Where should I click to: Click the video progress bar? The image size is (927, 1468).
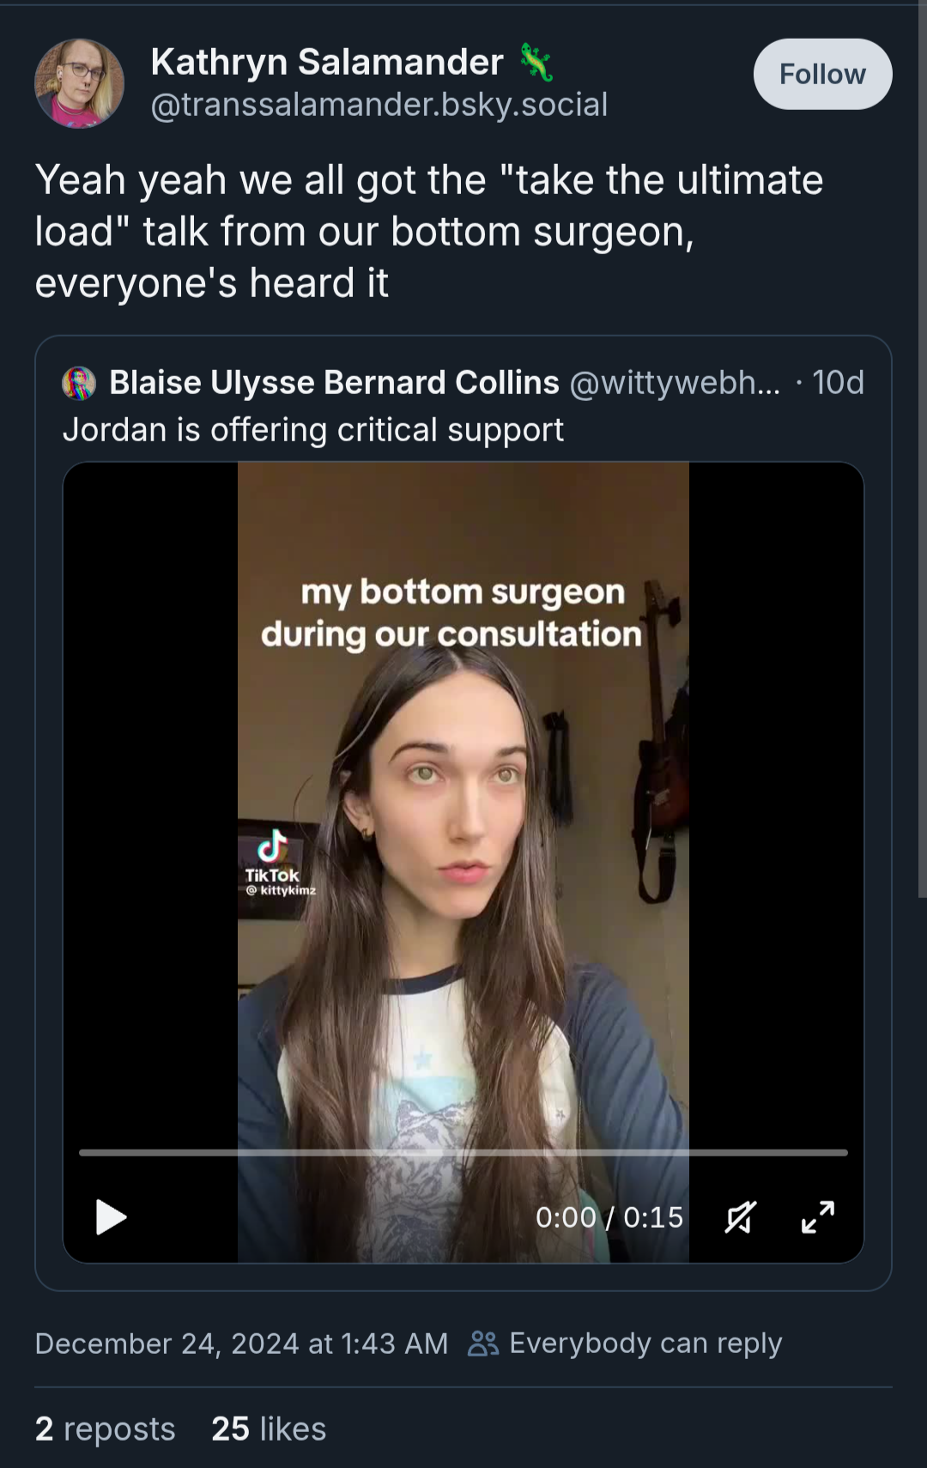[463, 1153]
